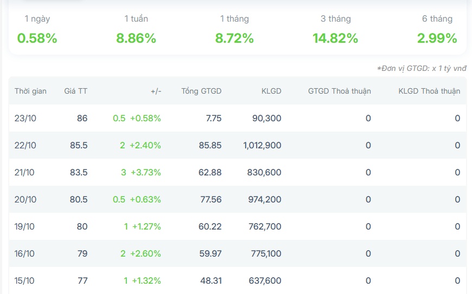Screen dimensions: 472x294
Task: Click total value 59.97 on 16/10
Action: click(211, 253)
